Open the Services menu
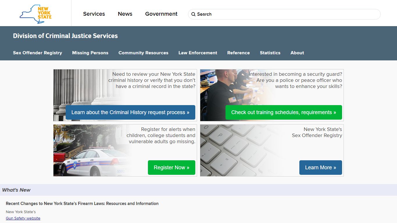The height and width of the screenshot is (223, 397). pos(94,14)
